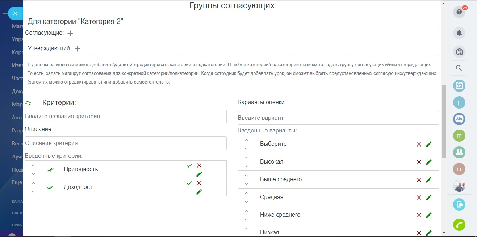Move Выше среднего variant up

click(246, 175)
